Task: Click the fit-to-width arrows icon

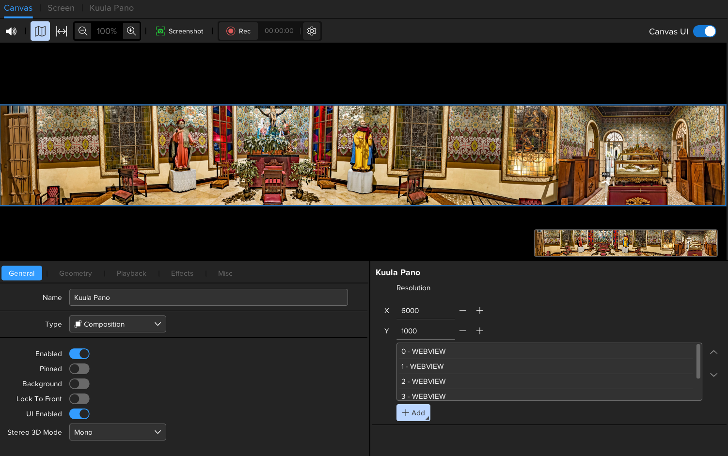Action: pos(62,31)
